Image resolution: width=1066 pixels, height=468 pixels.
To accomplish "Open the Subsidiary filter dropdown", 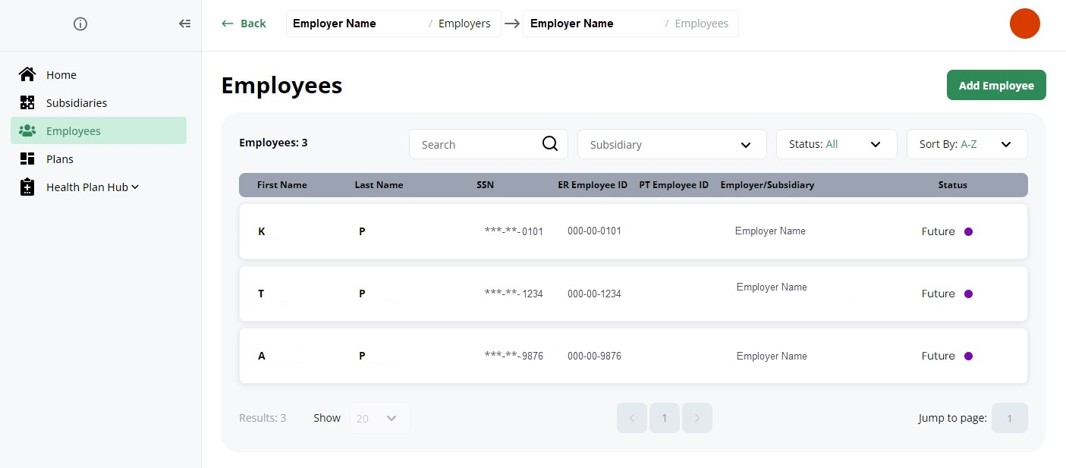I will tap(672, 144).
